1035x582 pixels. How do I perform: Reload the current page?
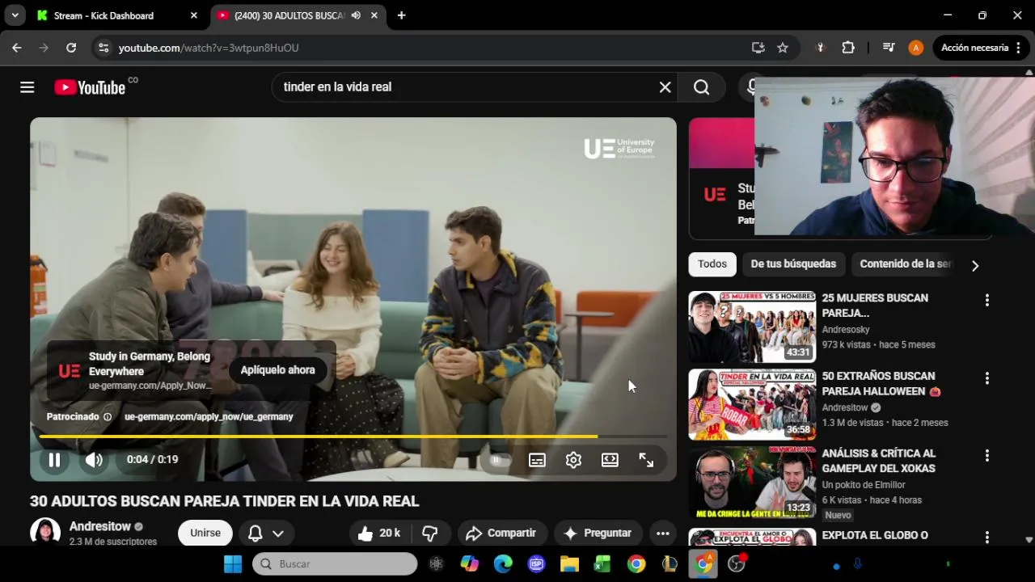pyautogui.click(x=71, y=48)
